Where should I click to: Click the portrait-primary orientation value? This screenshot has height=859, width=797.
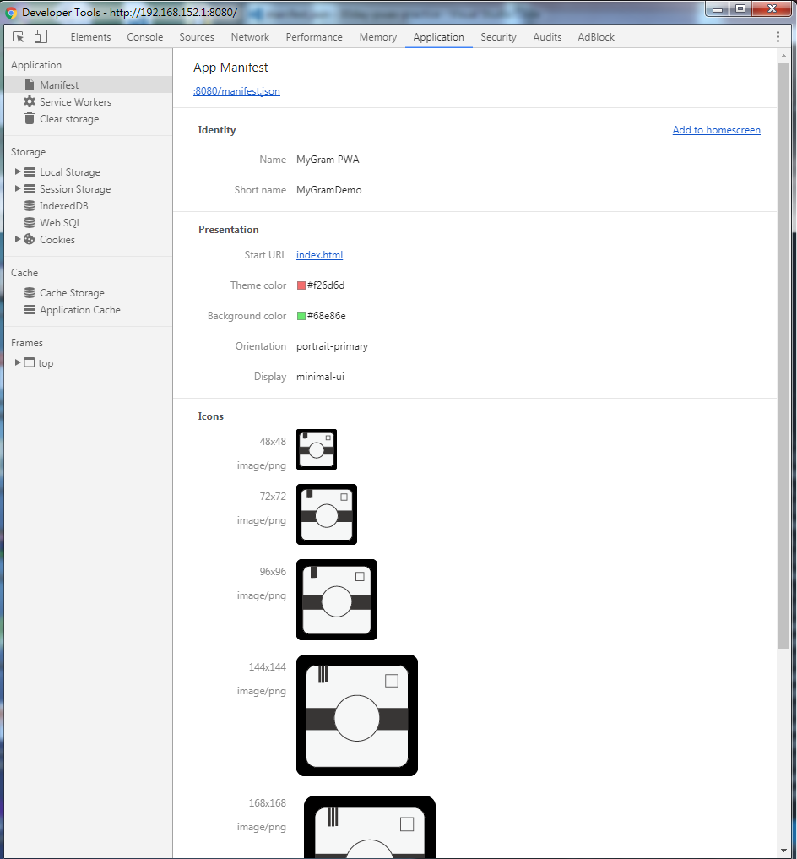point(332,346)
